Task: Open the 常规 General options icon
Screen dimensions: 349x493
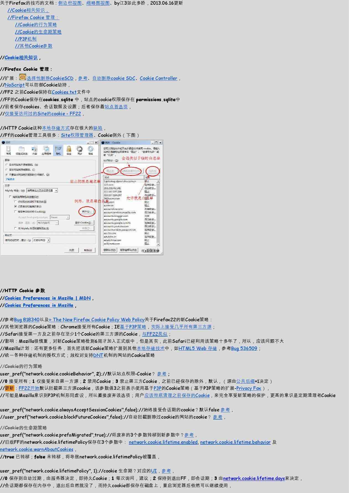Action: (x=9, y=150)
